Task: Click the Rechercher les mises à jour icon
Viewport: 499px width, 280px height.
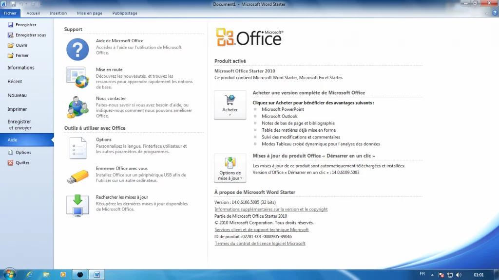Action: pyautogui.click(x=77, y=205)
